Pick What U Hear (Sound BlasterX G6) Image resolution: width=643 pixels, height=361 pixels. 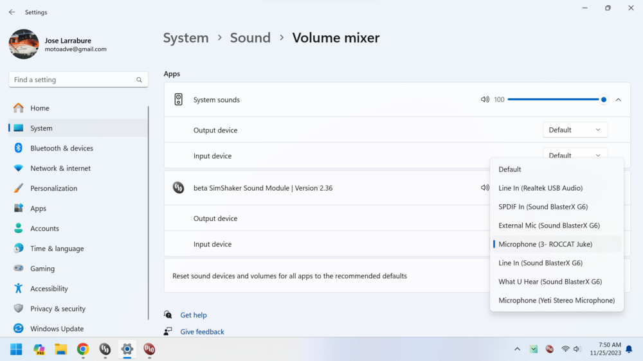click(x=550, y=281)
